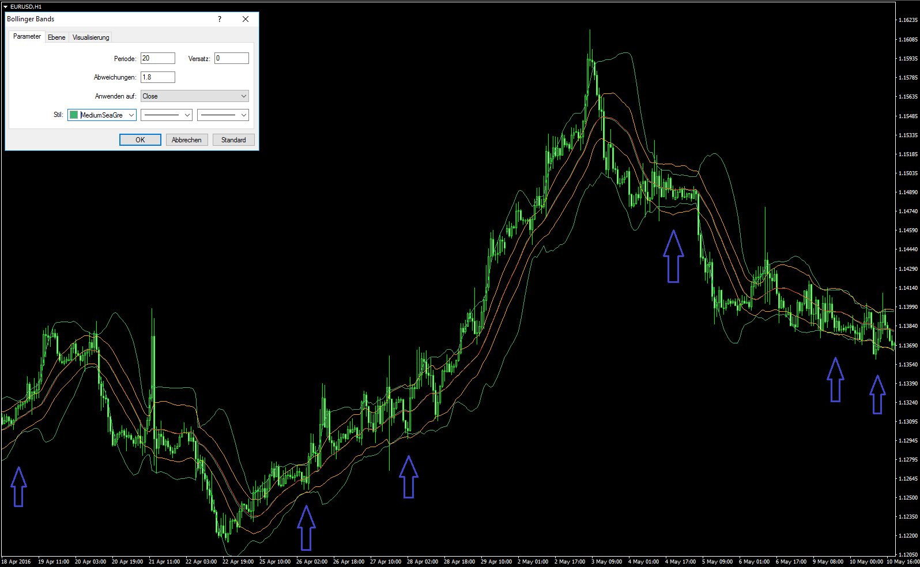920x567 pixels.
Task: Confirm with the OK button
Action: (140, 140)
